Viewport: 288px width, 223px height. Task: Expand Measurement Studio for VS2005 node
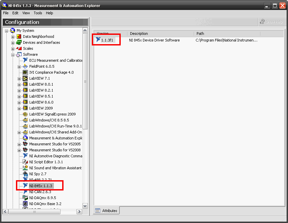19,144
